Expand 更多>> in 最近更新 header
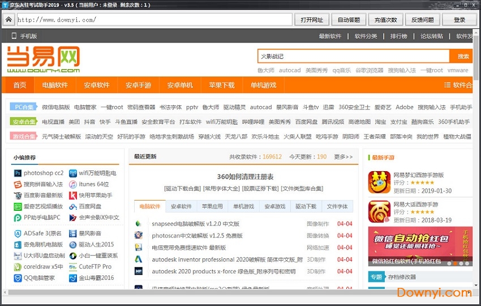Image resolution: width=481 pixels, height=306 pixels. click(x=343, y=156)
